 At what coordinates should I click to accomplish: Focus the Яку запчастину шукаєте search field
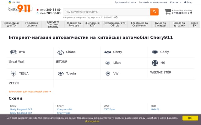107,12
